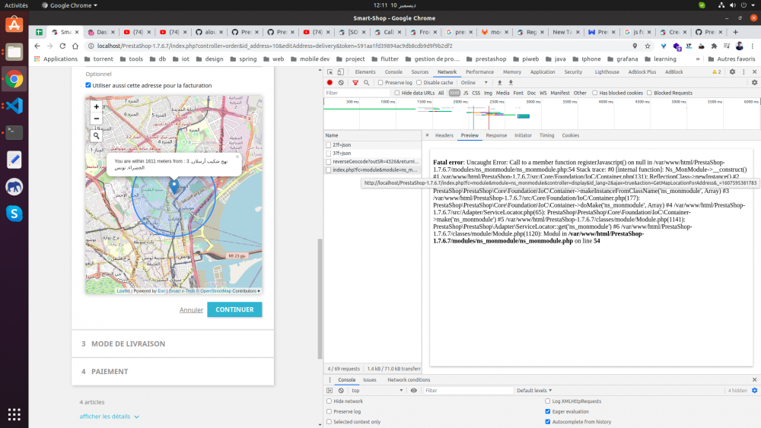Switch to the Response tab

pyautogui.click(x=496, y=135)
